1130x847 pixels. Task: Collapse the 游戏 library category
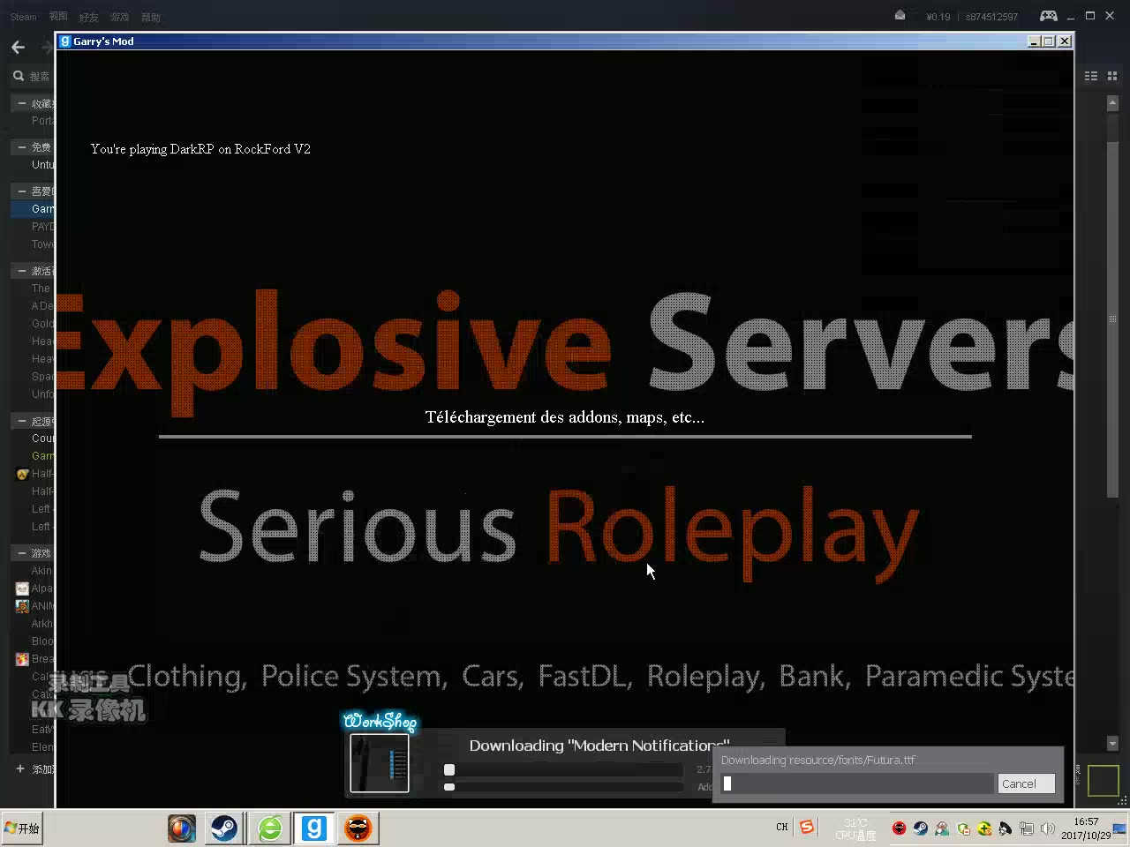click(21, 553)
